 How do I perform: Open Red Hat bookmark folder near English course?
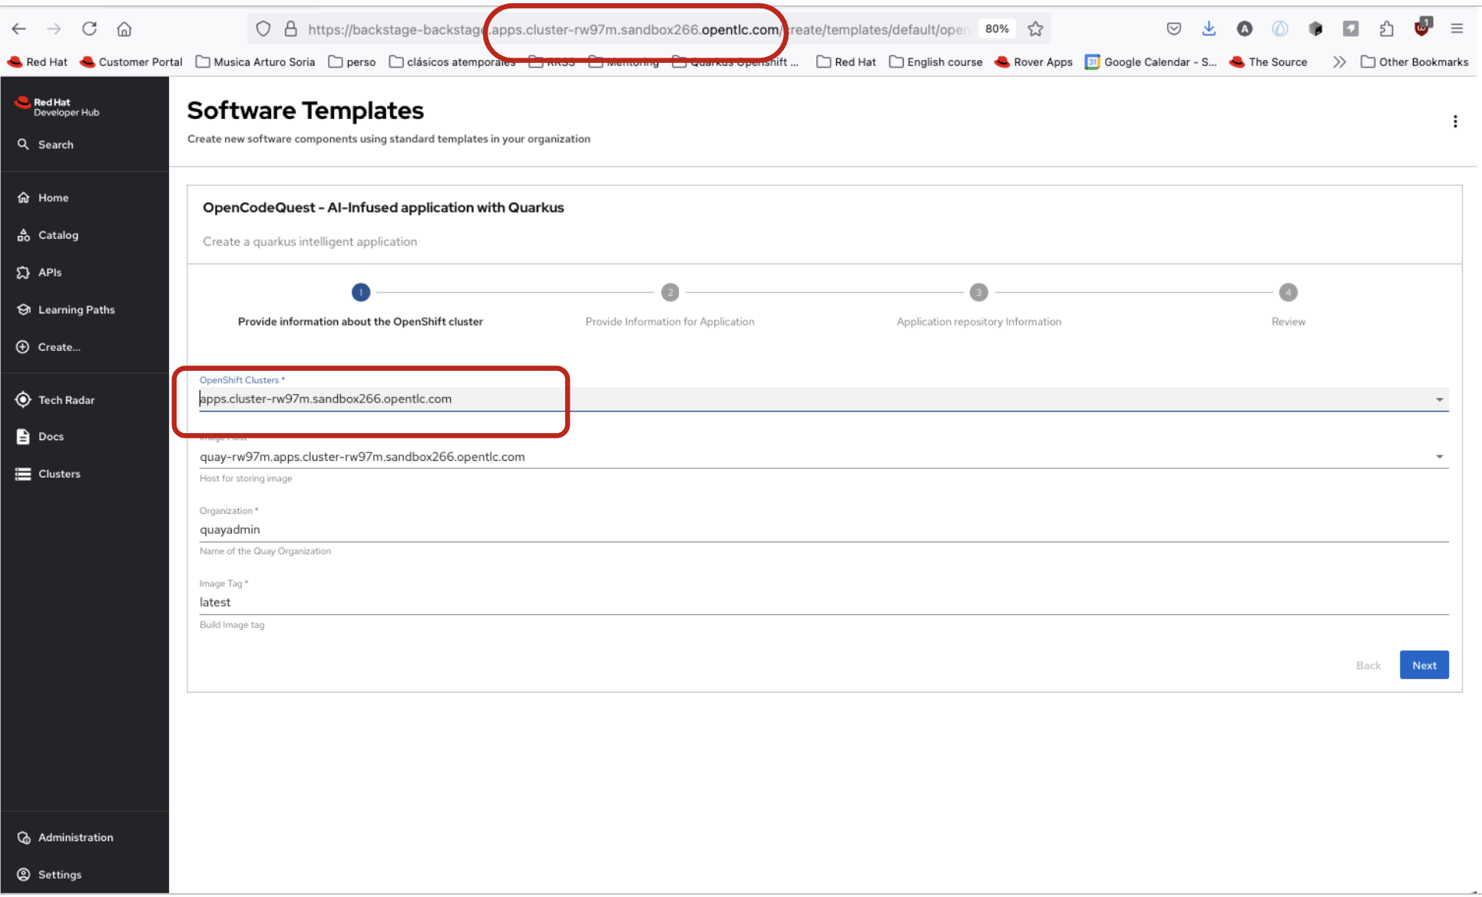pos(846,62)
